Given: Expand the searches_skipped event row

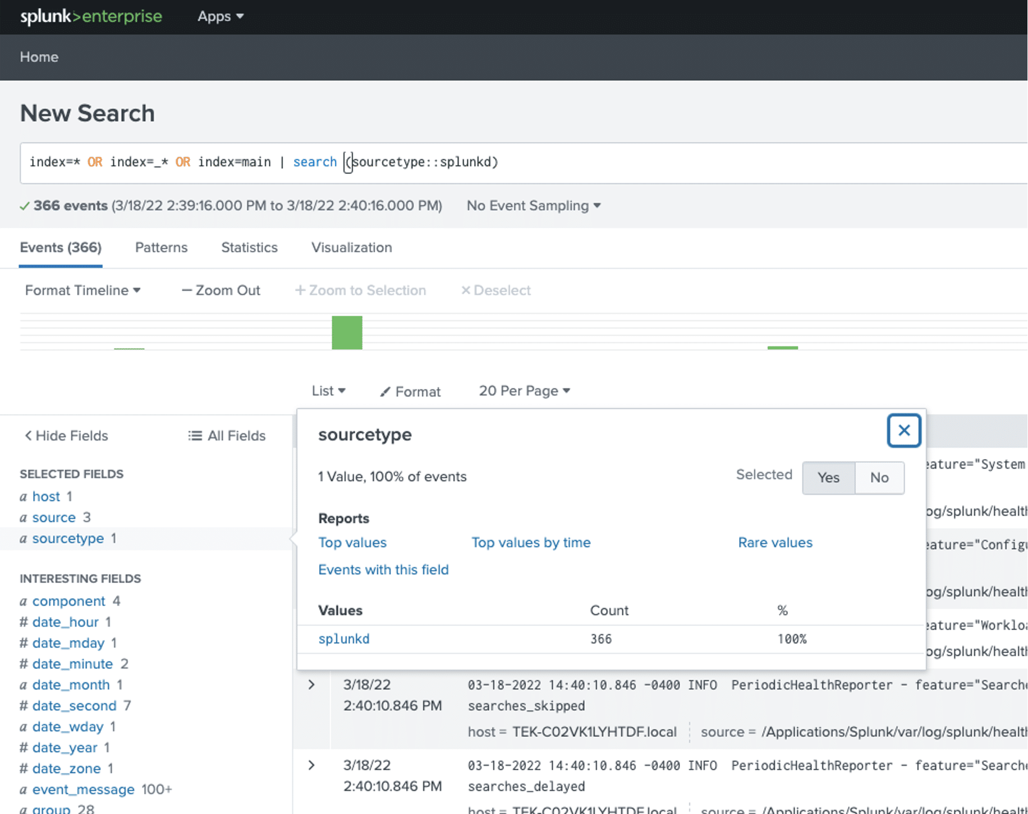Looking at the screenshot, I should pos(311,684).
